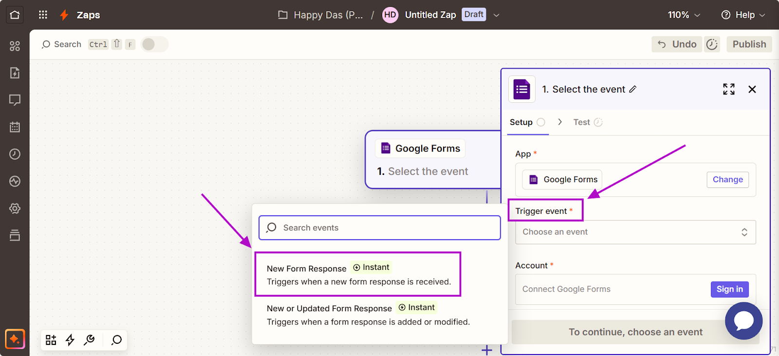The width and height of the screenshot is (779, 356).
Task: Open the chat support bubble
Action: (743, 321)
